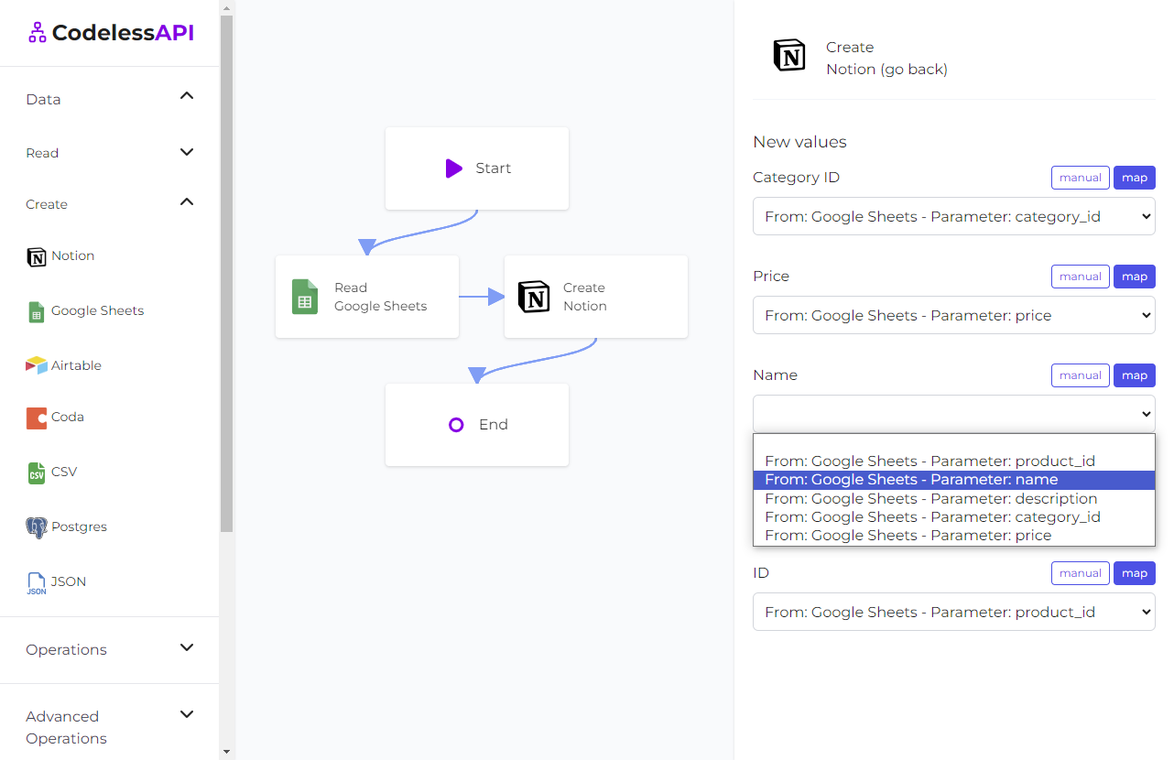Click the sidebar scroll down arrow
The image size is (1174, 760).
227,752
